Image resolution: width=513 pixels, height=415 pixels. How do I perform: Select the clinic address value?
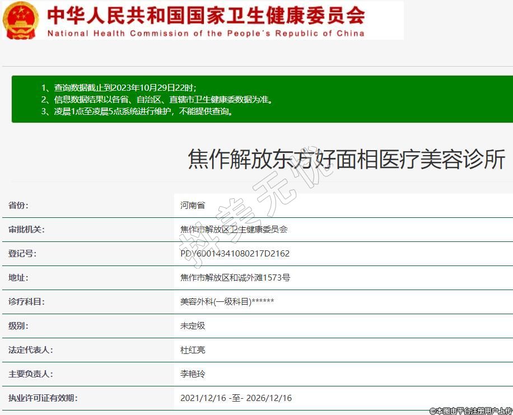pos(235,278)
